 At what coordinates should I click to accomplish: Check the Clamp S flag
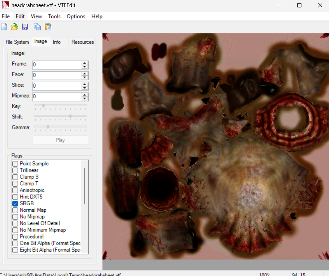point(15,177)
